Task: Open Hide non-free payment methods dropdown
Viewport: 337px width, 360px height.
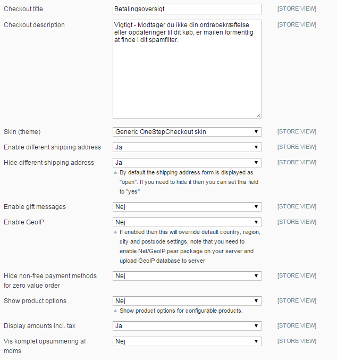Action: [x=187, y=276]
